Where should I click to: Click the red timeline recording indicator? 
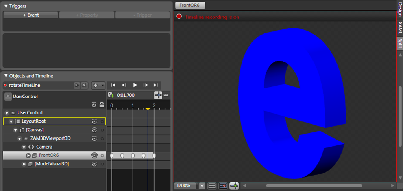(179, 17)
